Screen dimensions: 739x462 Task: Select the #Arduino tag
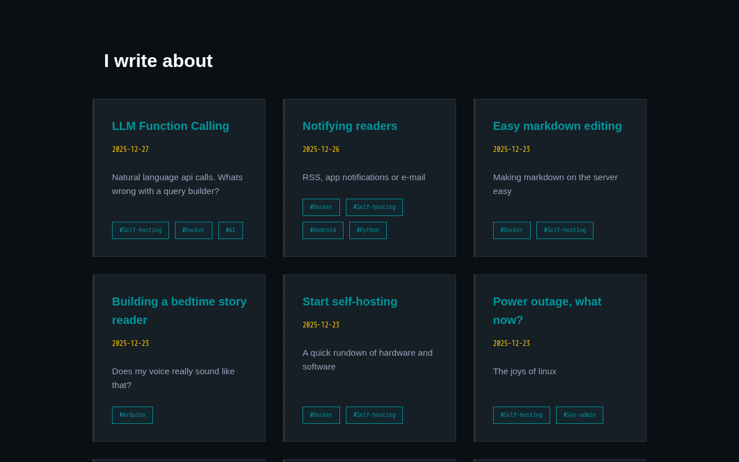coord(132,415)
